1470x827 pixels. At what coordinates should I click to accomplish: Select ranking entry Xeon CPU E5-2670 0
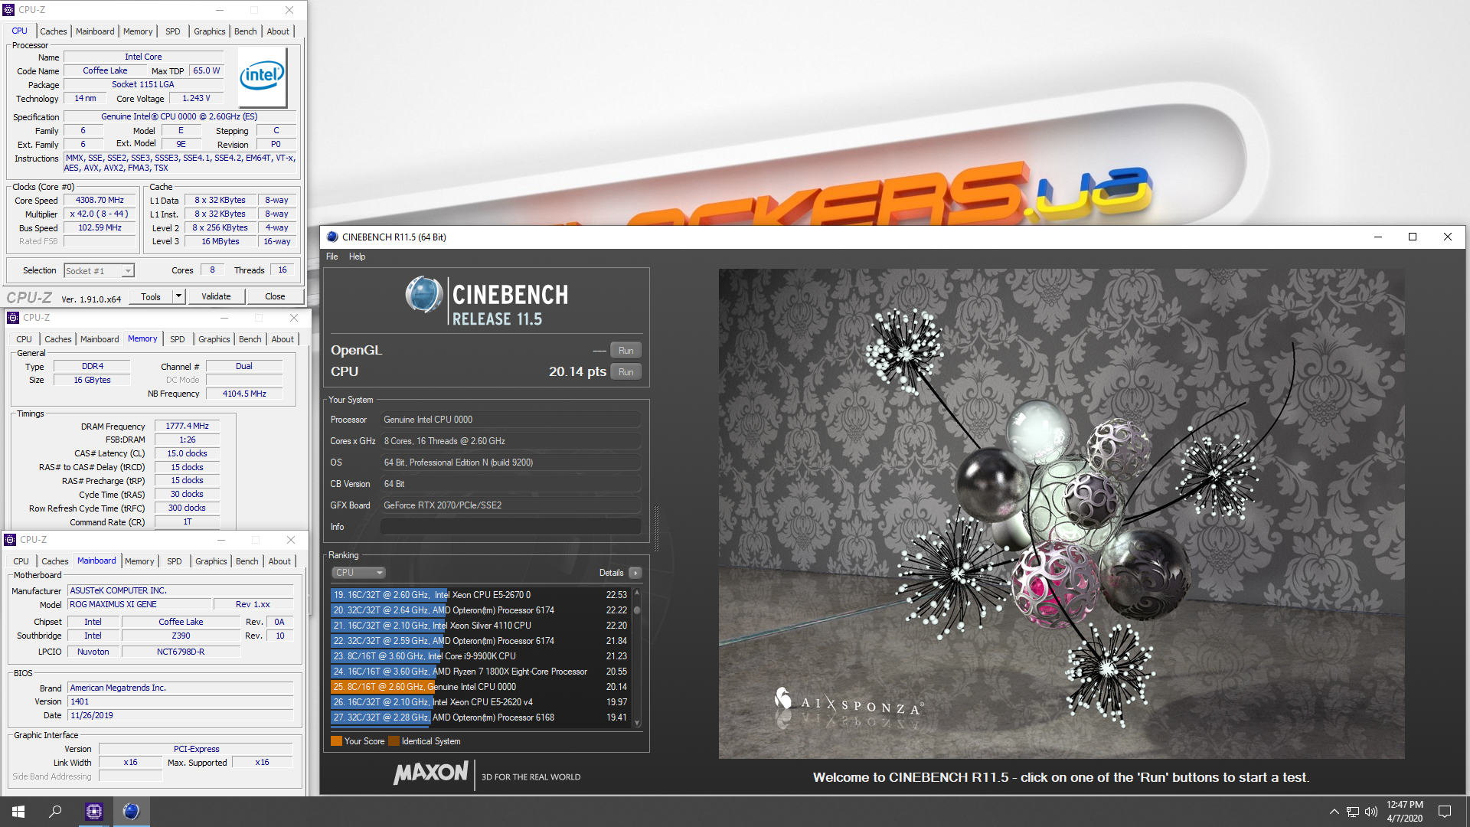click(480, 595)
